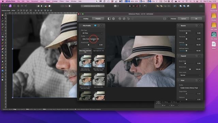Reset the Source section
The width and height of the screenshot is (218, 123).
196,26
